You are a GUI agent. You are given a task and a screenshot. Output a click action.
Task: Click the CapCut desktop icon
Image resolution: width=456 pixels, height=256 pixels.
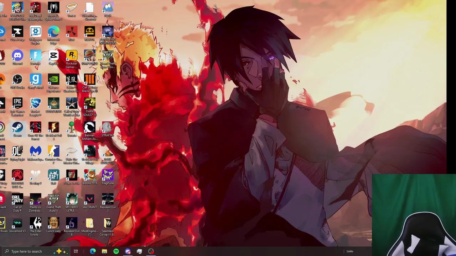pos(53,58)
